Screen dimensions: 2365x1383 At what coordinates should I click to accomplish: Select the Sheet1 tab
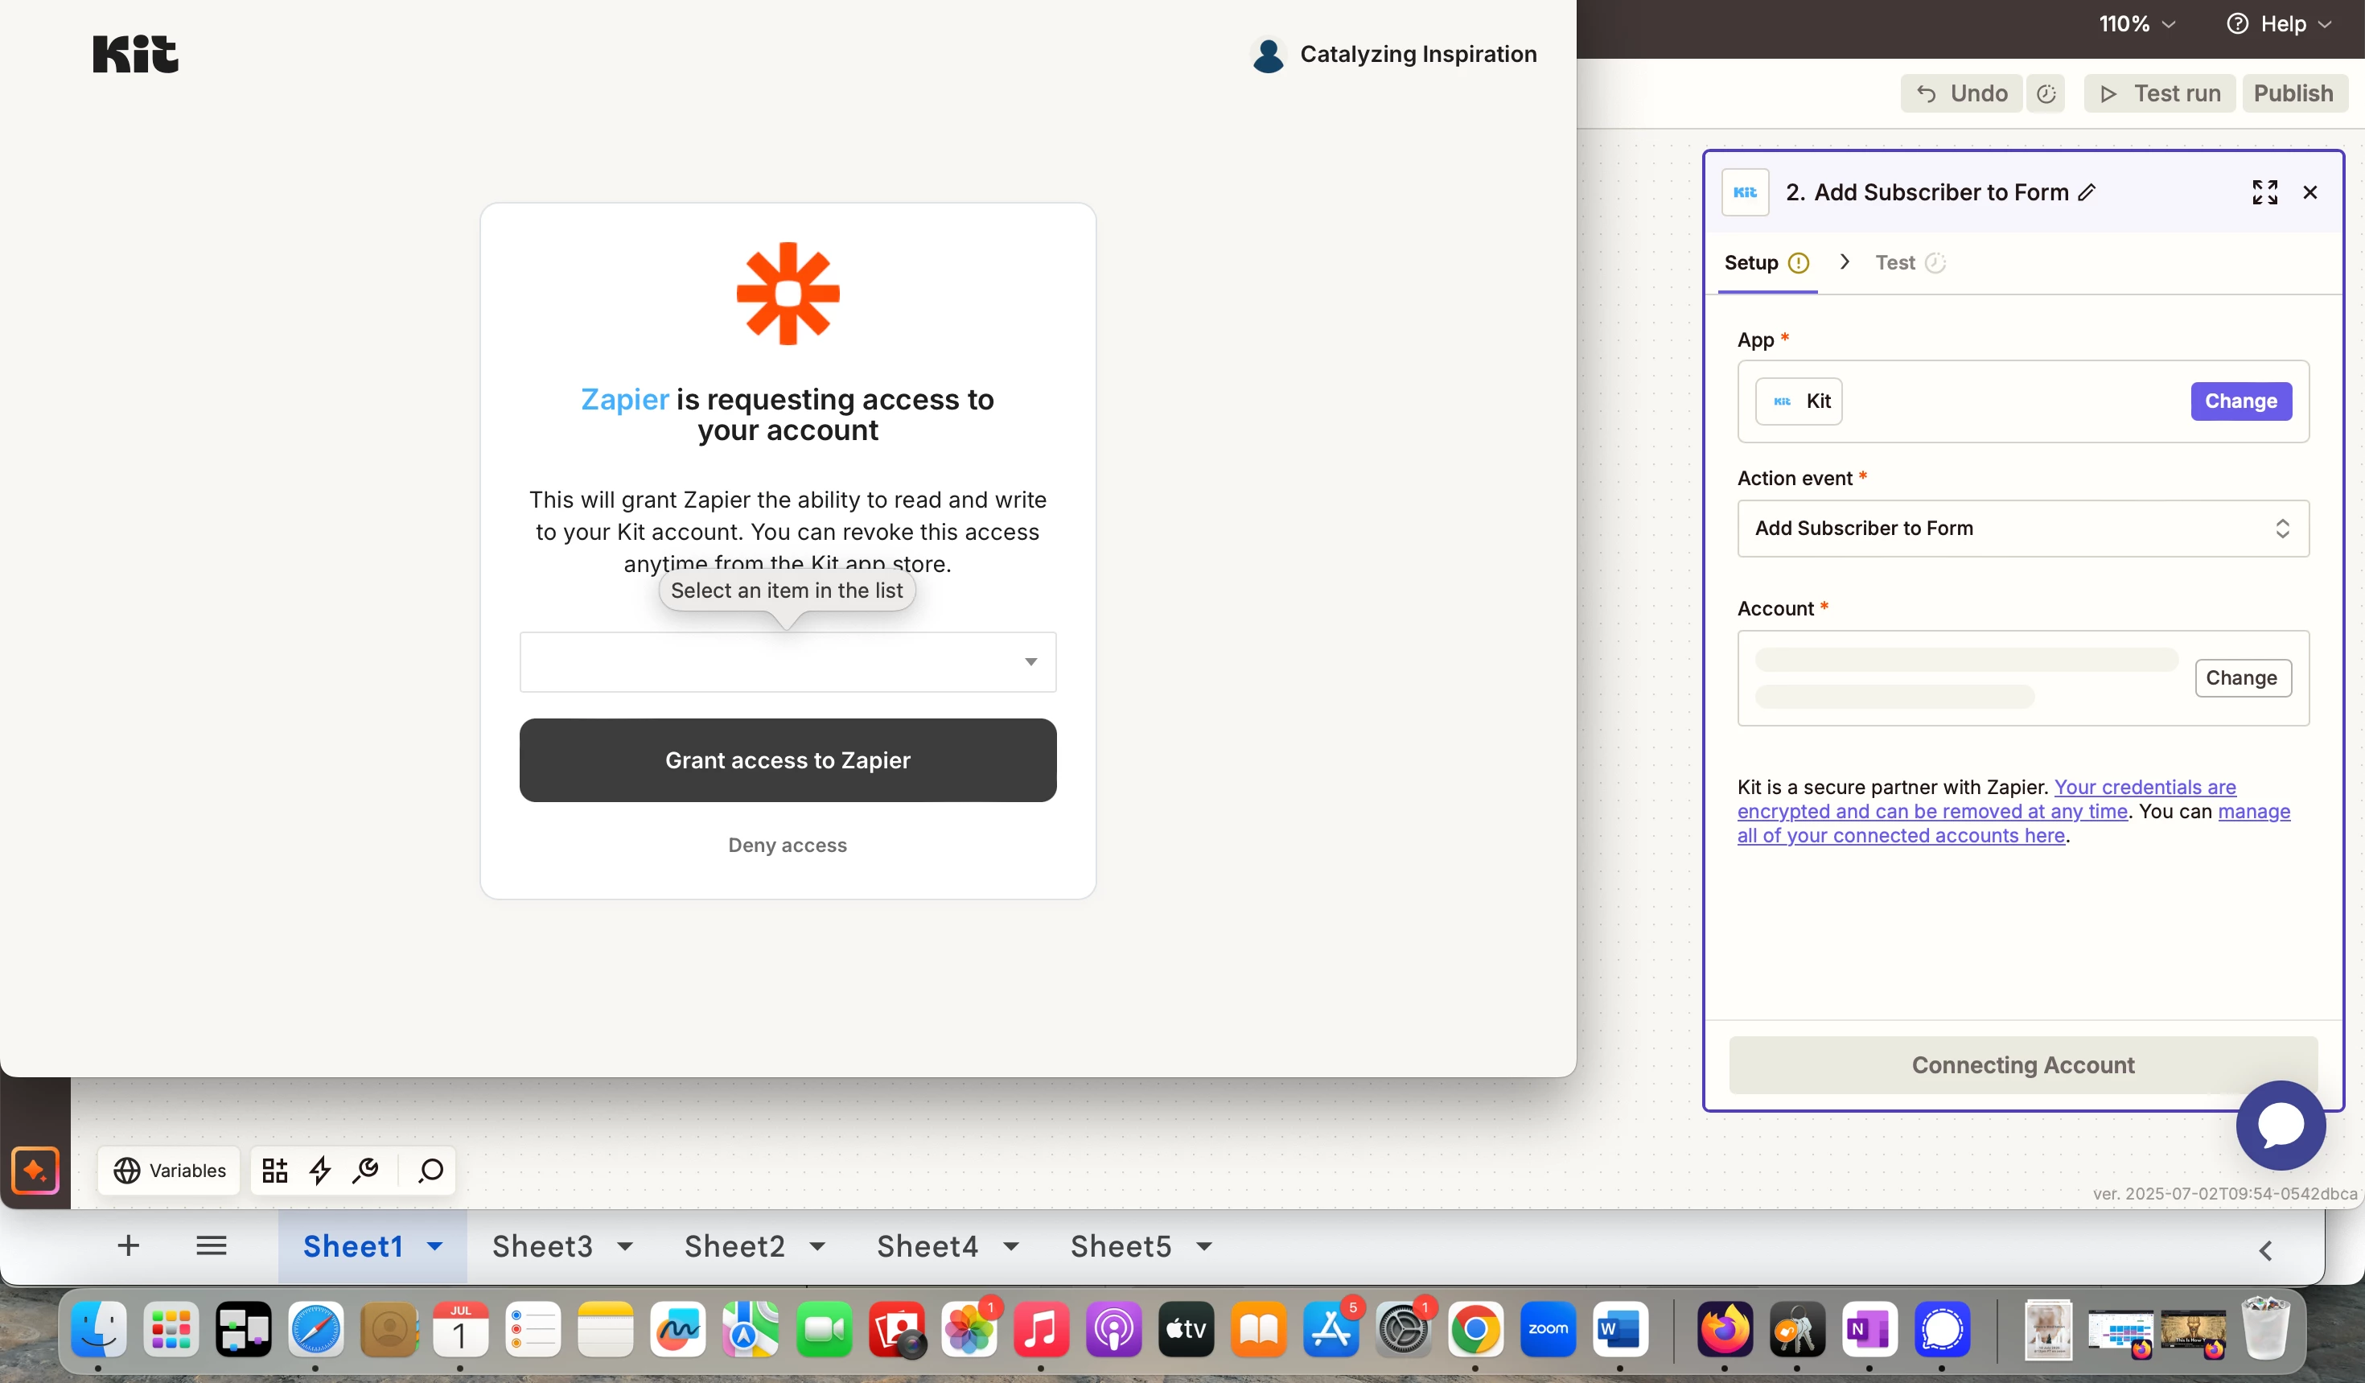pyautogui.click(x=353, y=1246)
